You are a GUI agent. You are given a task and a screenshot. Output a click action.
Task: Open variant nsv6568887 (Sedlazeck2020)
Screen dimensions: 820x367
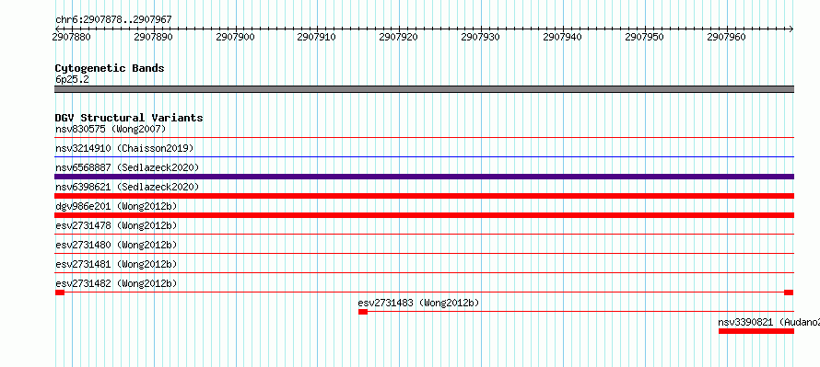pyautogui.click(x=127, y=167)
